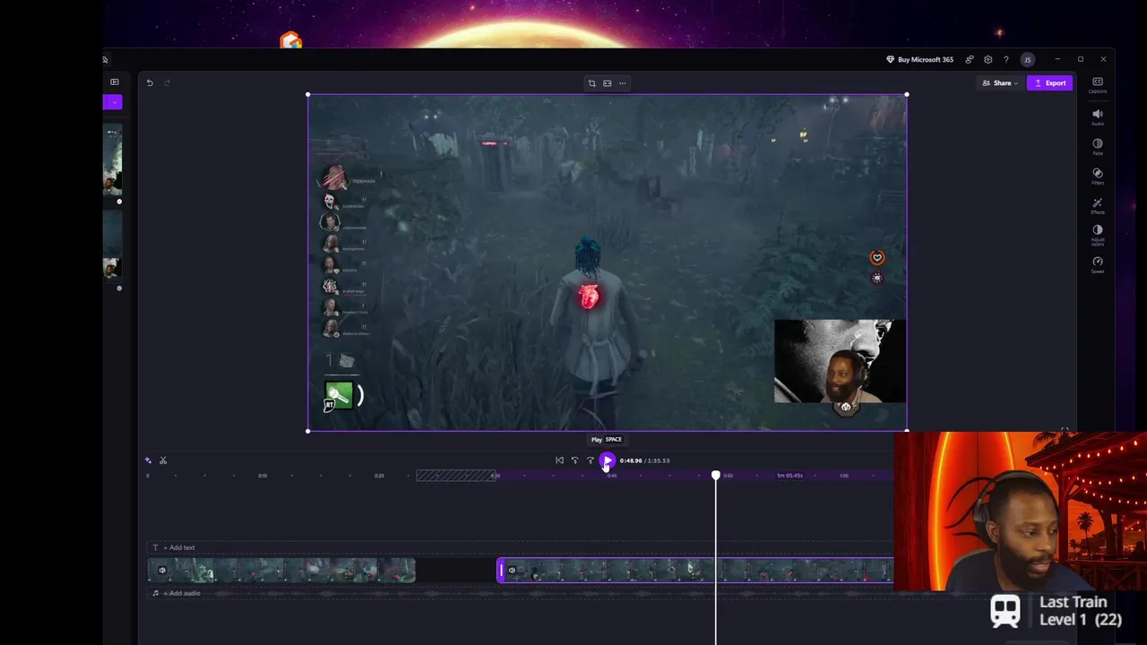Open the Adjust colors panel
Image resolution: width=1147 pixels, height=645 pixels.
pyautogui.click(x=1098, y=235)
